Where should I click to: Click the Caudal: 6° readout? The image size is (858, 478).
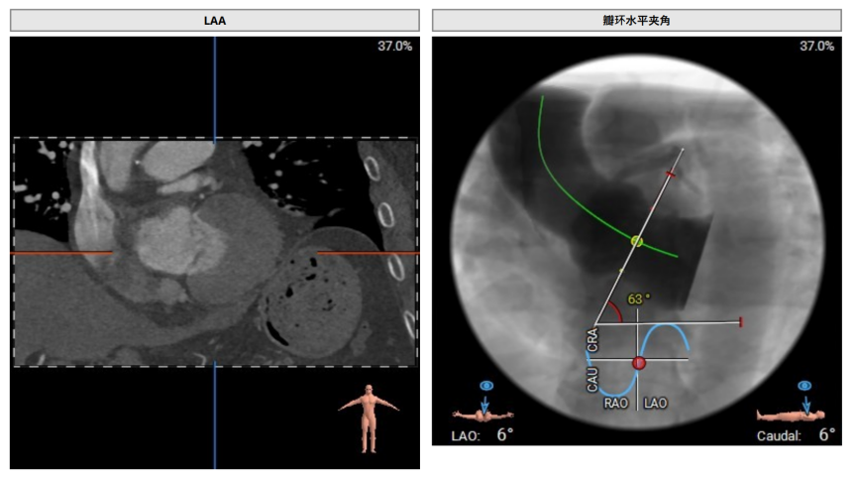pos(797,434)
